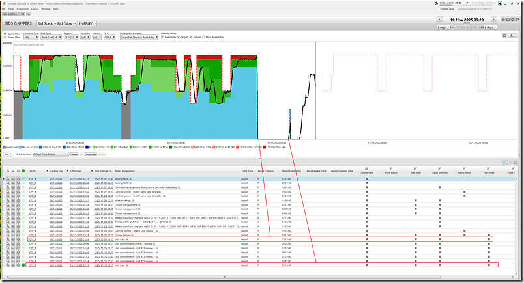Close the Bids & Offers tab
Image resolution: width=524 pixels, height=283 pixels.
coord(23,14)
